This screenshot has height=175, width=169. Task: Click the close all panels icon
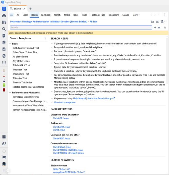pos(4,143)
